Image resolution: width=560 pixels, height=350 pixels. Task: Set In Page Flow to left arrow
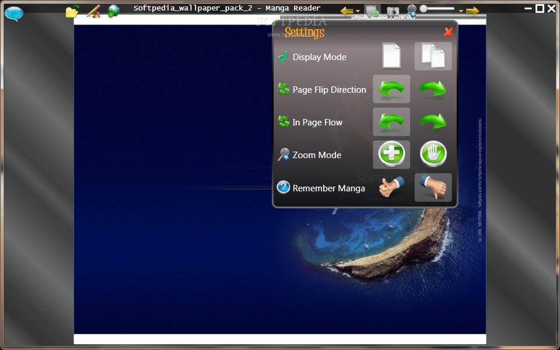(x=391, y=122)
